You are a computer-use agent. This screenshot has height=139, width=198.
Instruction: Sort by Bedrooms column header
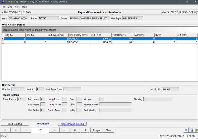pyautogui.click(x=144, y=35)
